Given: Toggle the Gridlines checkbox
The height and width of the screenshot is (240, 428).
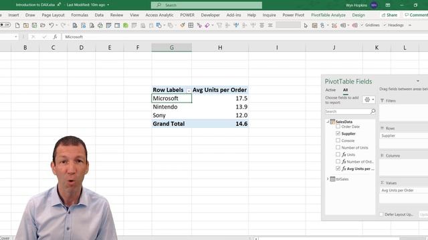Looking at the screenshot, I should pyautogui.click(x=362, y=25).
